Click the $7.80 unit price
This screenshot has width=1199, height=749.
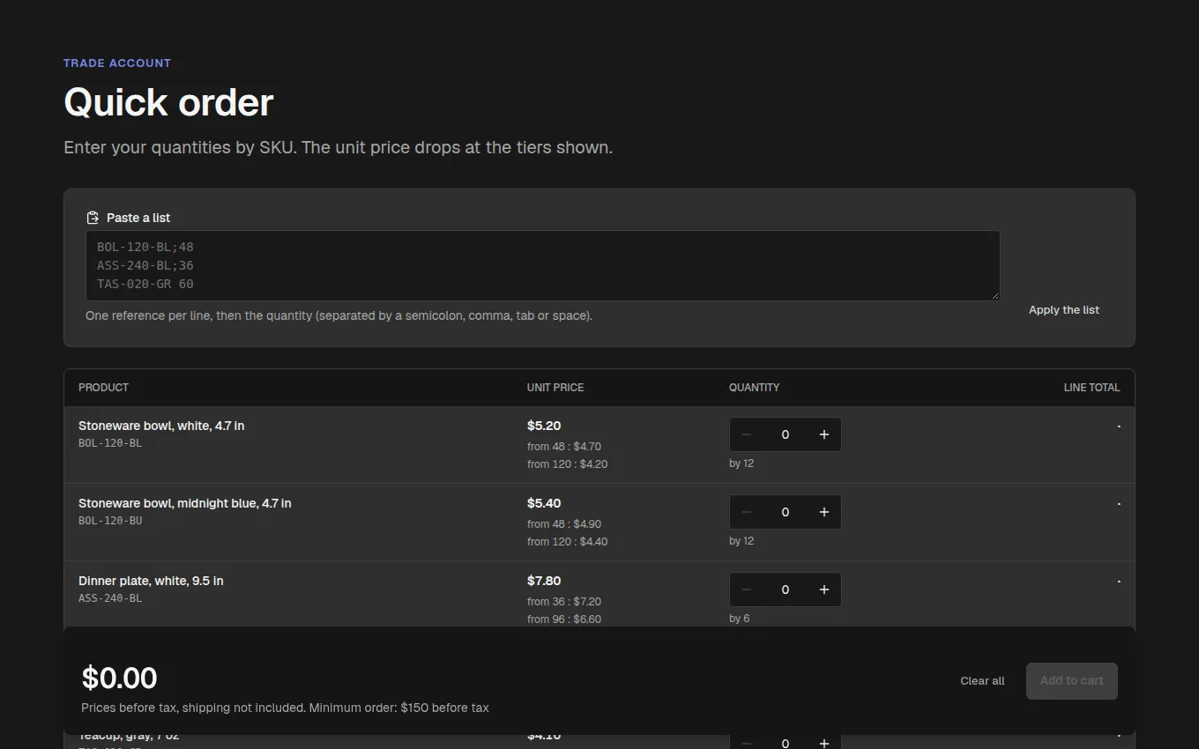point(544,581)
